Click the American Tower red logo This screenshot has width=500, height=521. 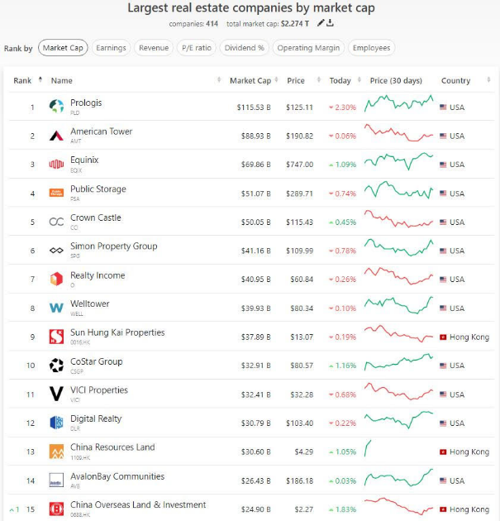[x=56, y=136]
